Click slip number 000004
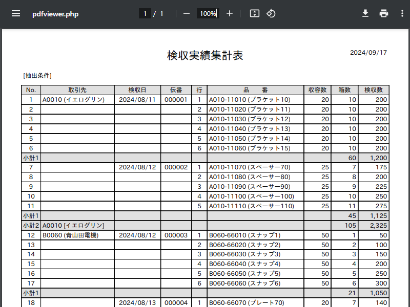This screenshot has width=410, height=307. [x=176, y=303]
